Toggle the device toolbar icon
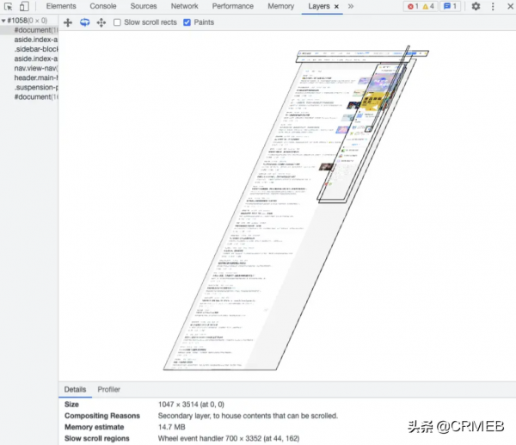The height and width of the screenshot is (445, 516). coord(23,7)
